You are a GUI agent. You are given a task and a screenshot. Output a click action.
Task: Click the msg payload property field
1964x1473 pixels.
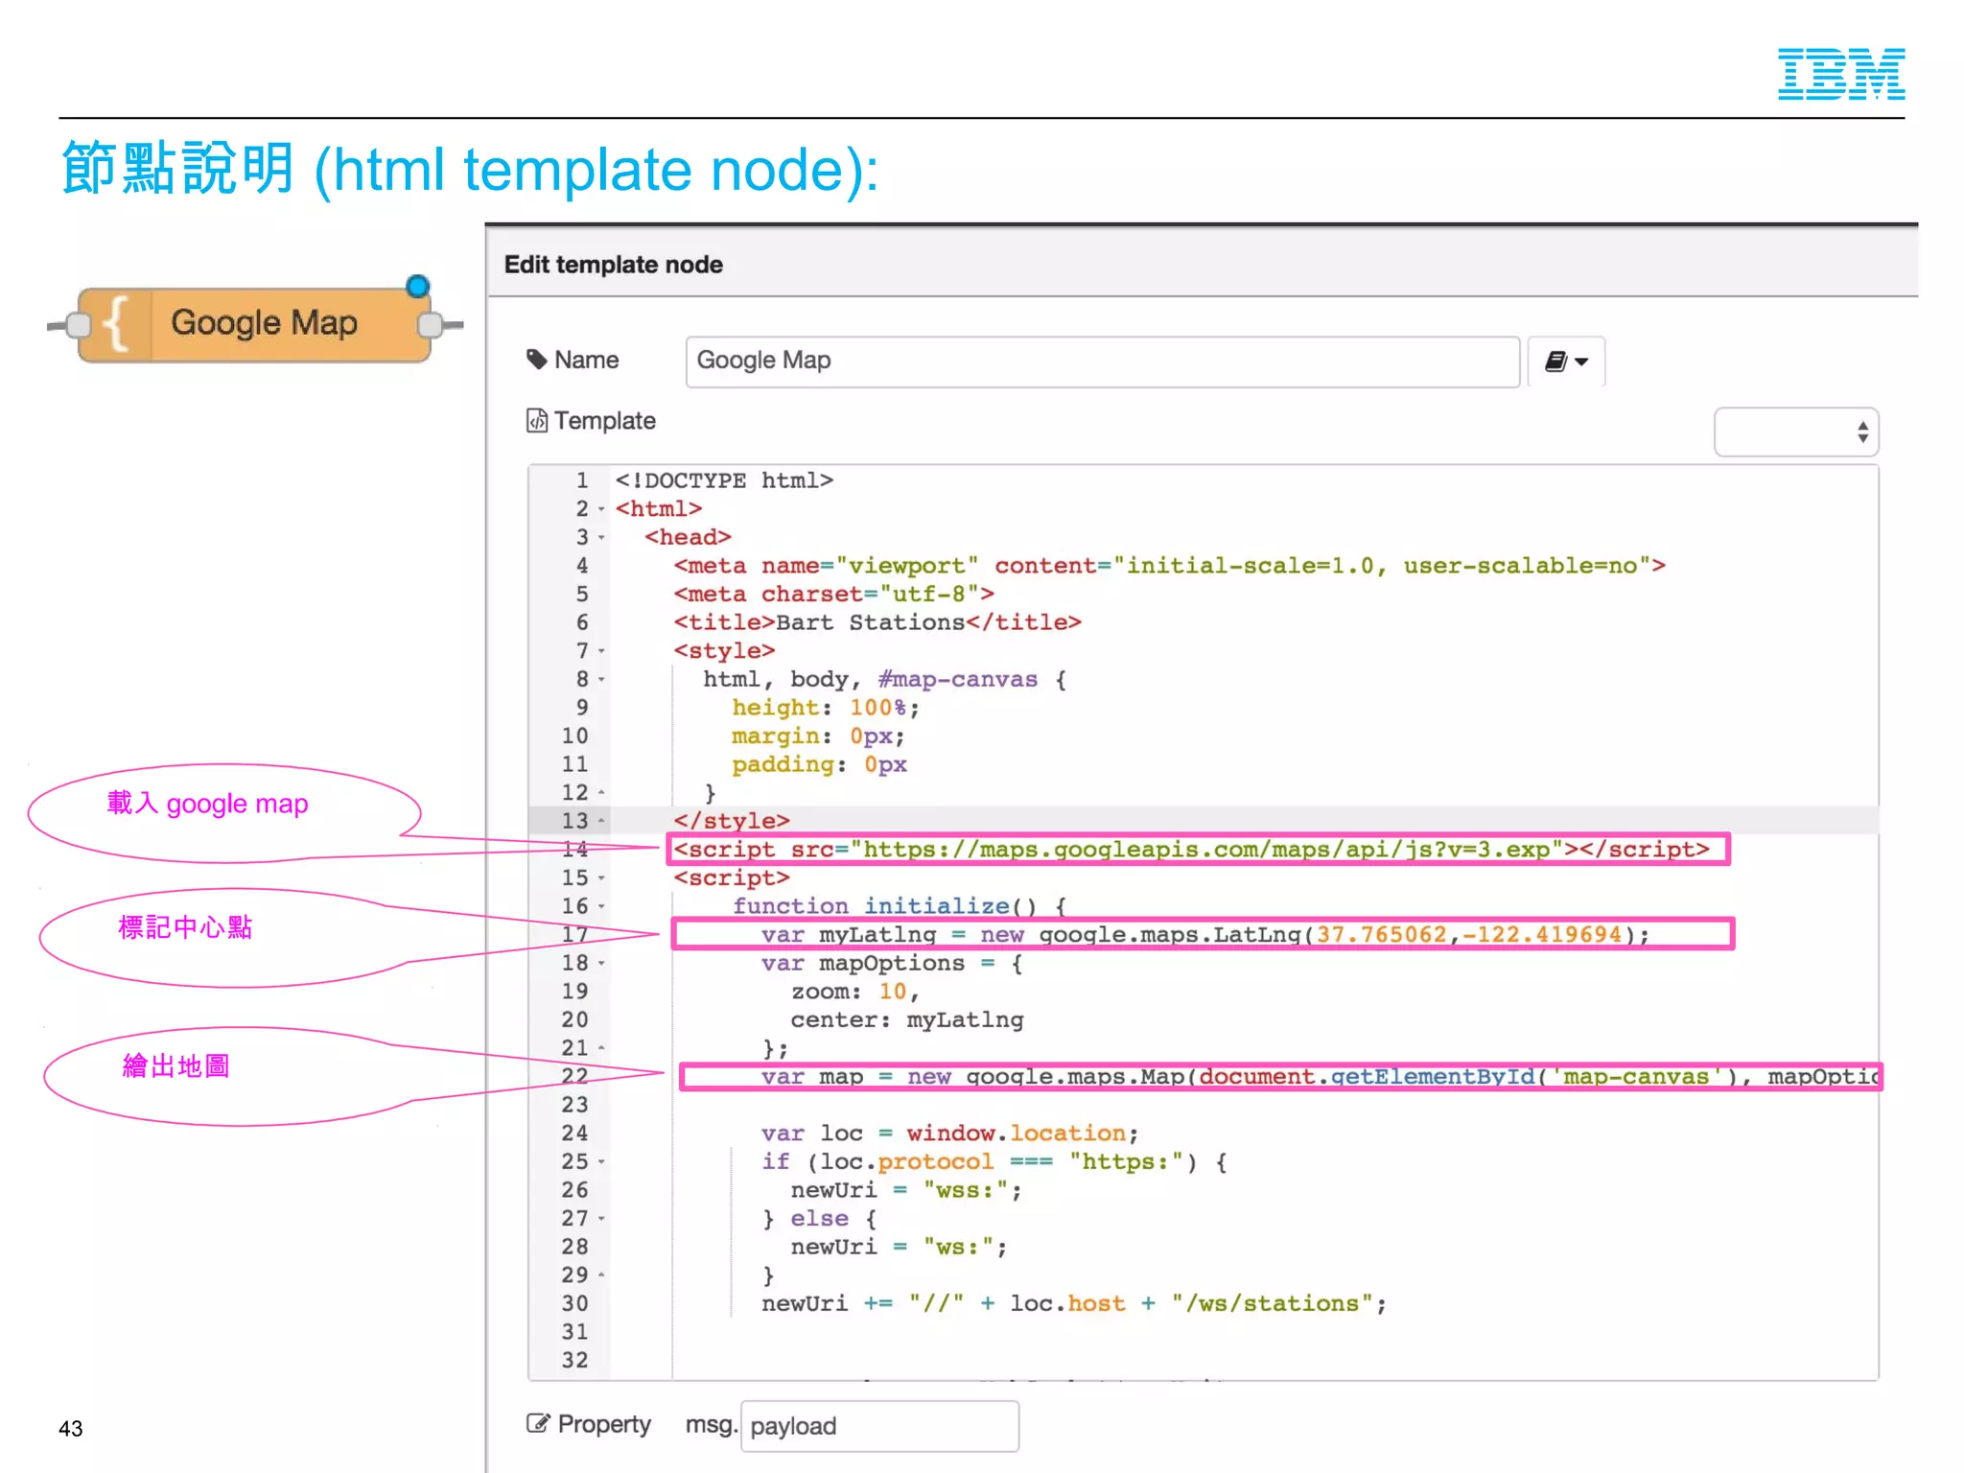878,1426
